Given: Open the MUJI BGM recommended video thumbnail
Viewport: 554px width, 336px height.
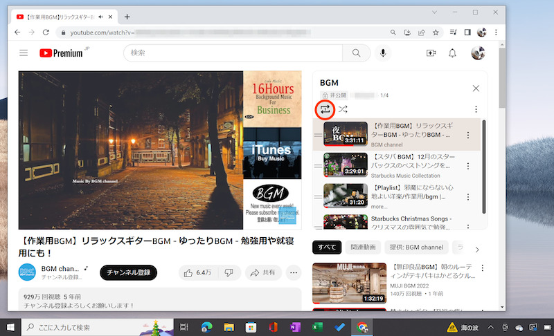Looking at the screenshot, I should (349, 283).
